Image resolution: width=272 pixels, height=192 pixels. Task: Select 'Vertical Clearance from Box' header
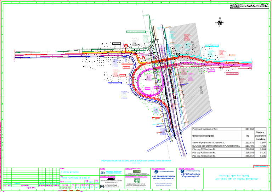[x=260, y=136]
